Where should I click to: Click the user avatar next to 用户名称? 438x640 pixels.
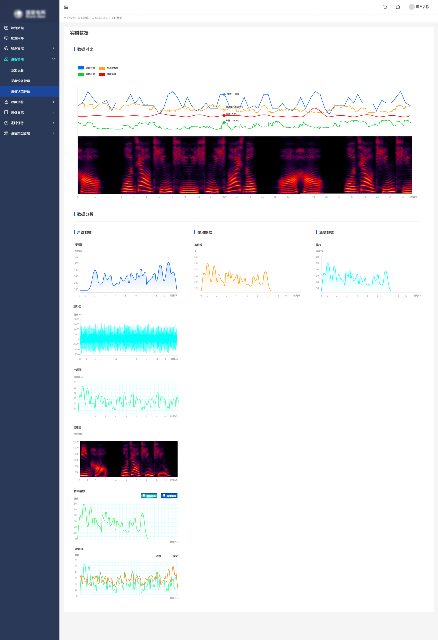412,7
